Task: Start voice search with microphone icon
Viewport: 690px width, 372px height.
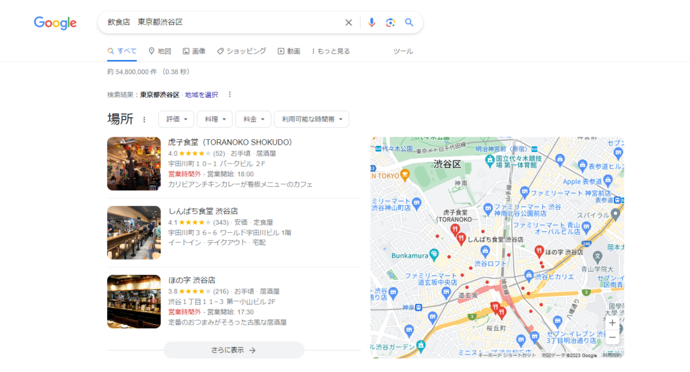Action: [x=372, y=22]
